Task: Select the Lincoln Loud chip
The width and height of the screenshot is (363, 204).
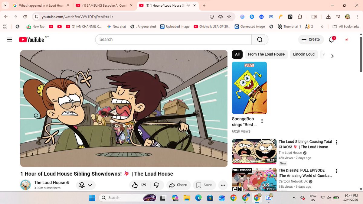Action: [x=304, y=54]
